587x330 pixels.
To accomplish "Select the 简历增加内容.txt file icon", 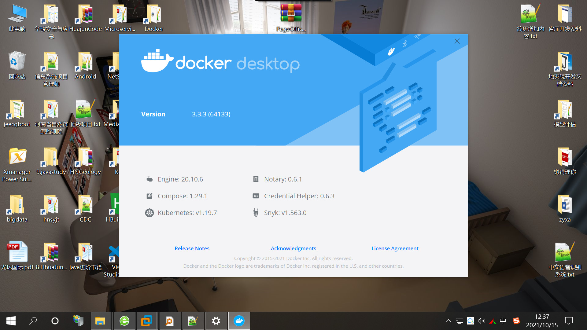I will [x=530, y=21].
